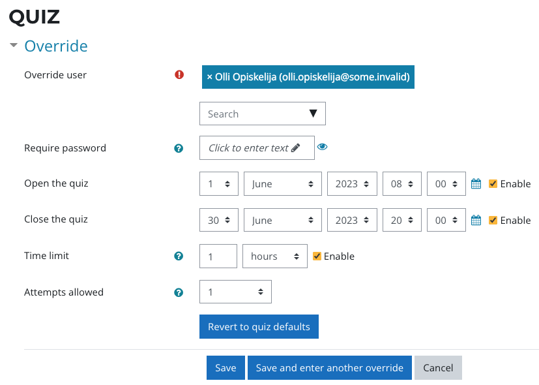Open help for Time limit
The height and width of the screenshot is (385, 539).
[x=179, y=256]
